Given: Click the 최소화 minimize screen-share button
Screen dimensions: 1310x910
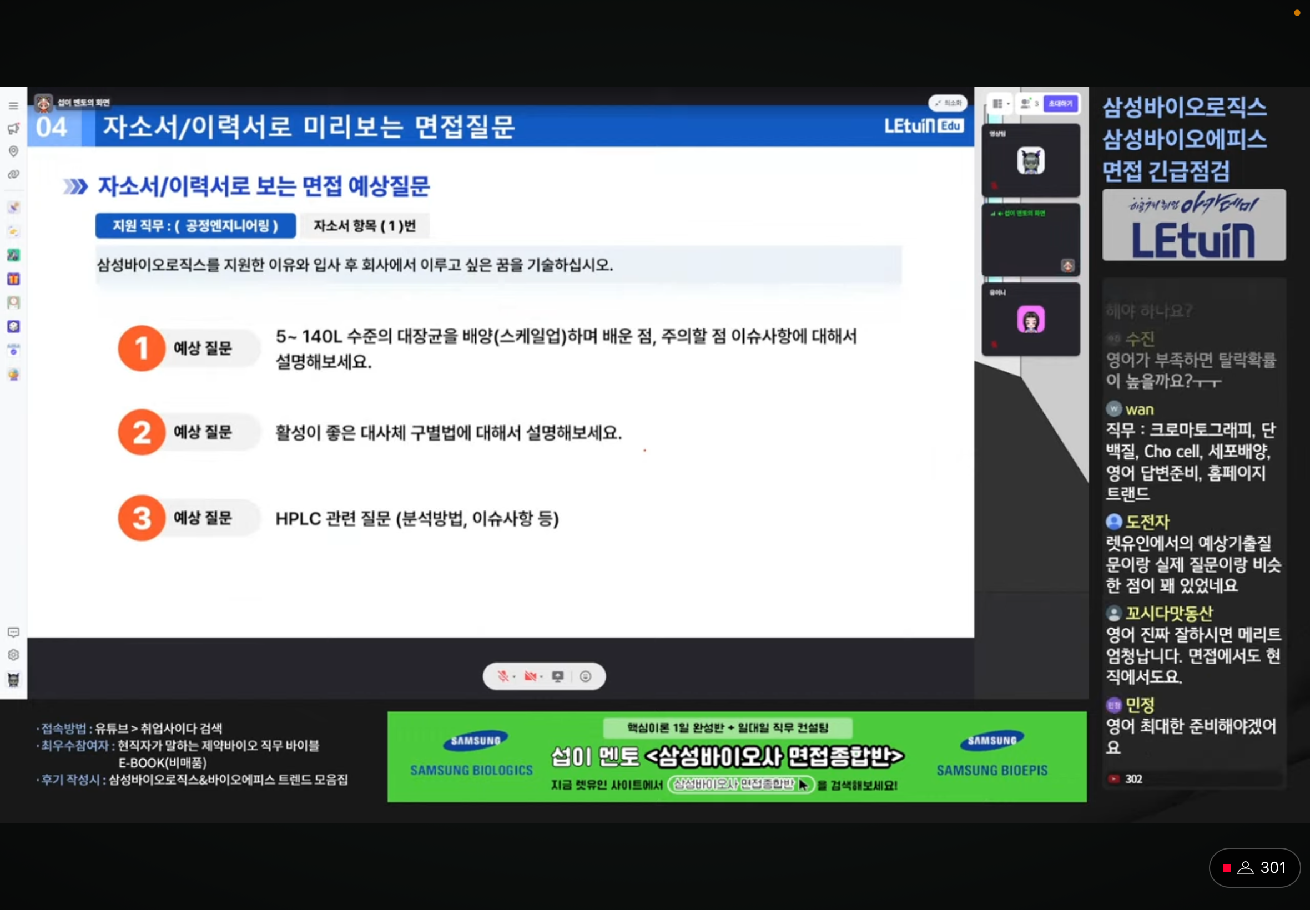Looking at the screenshot, I should click(948, 103).
